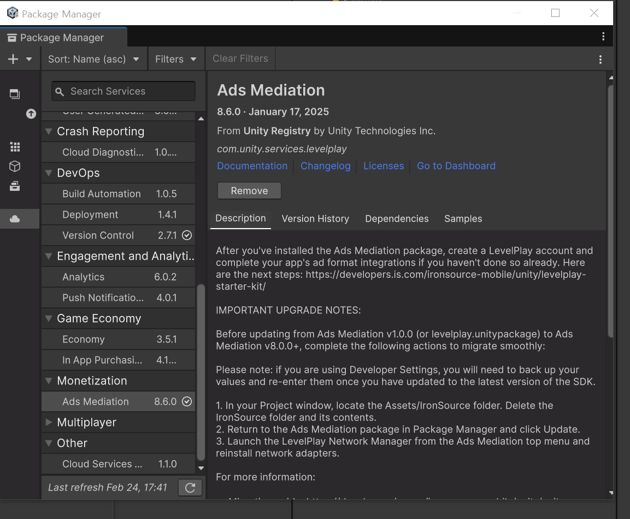630x519 pixels.
Task: Click the package list scrollbar thumb
Action: [x=201, y=372]
